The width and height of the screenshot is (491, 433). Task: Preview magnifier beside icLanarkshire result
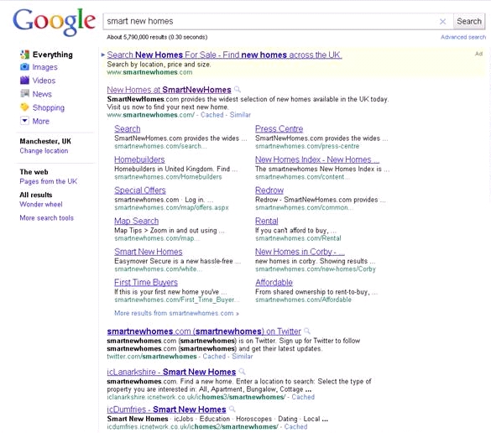(242, 372)
